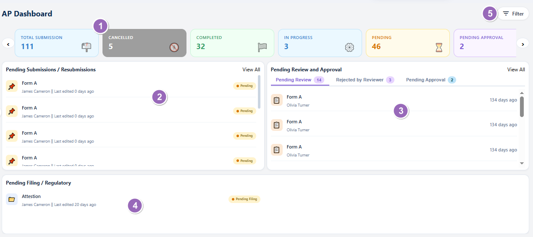
Task: Switch to the Pending Approval tab
Action: point(431,80)
